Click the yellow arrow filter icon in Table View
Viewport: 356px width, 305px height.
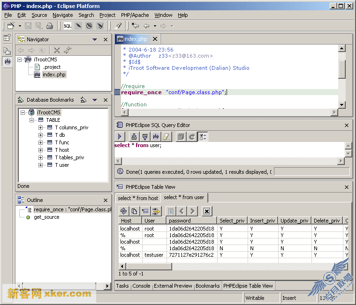(156, 211)
